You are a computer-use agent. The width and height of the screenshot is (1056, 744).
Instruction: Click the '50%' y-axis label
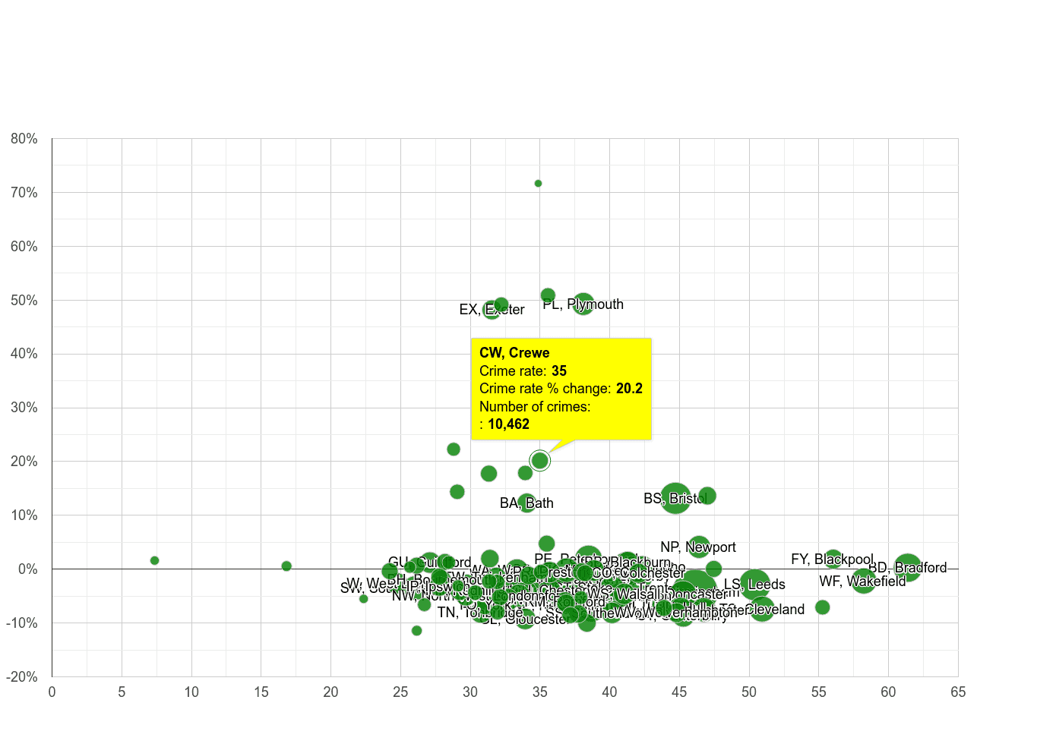pos(24,301)
